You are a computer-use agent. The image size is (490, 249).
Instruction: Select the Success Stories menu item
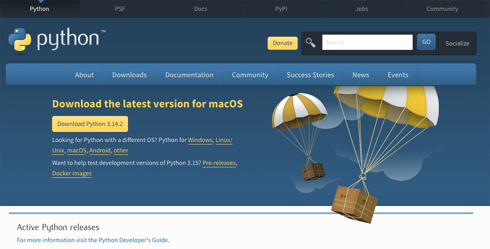point(310,75)
